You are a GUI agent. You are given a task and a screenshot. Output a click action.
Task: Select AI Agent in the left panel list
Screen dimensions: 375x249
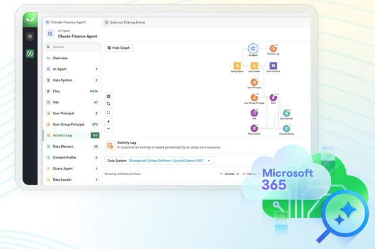72,69
